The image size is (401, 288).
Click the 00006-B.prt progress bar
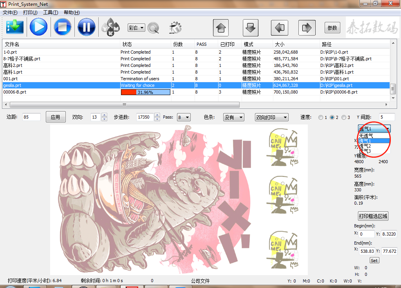145,92
